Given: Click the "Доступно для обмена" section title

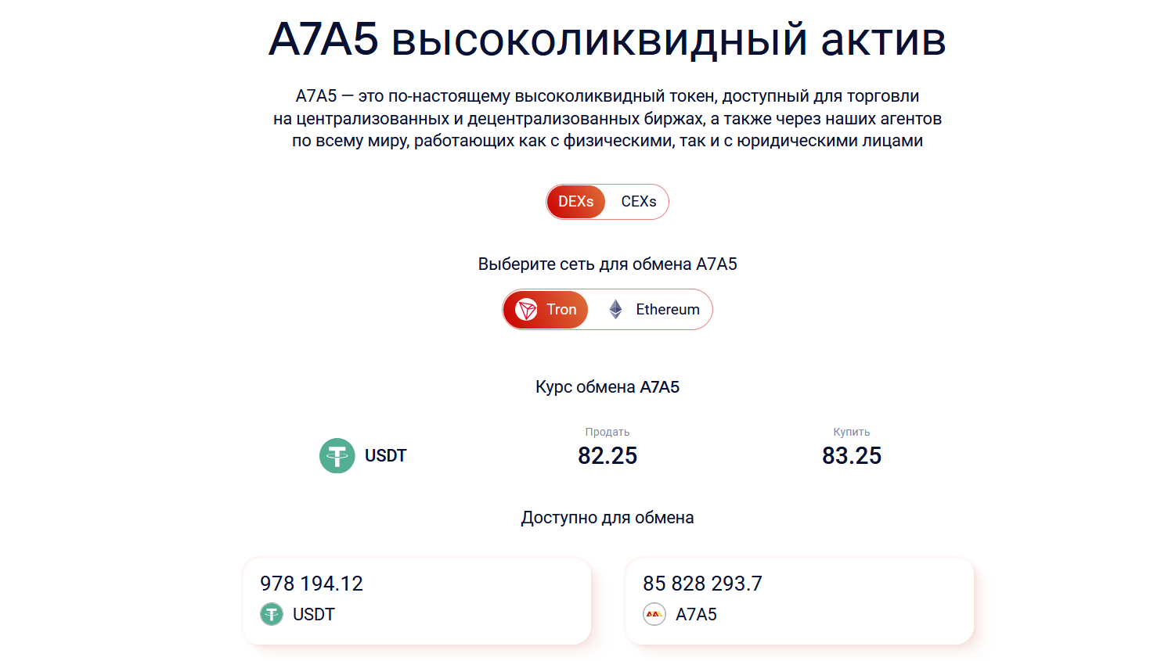Looking at the screenshot, I should click(x=607, y=518).
